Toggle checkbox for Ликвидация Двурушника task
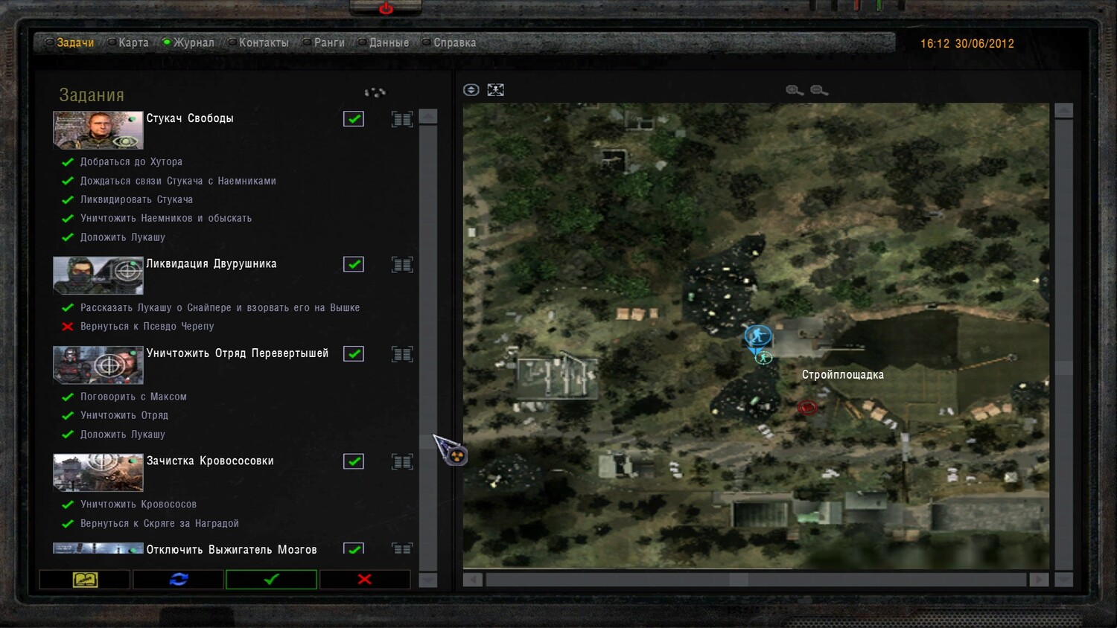Viewport: 1117px width, 628px height. (x=354, y=264)
